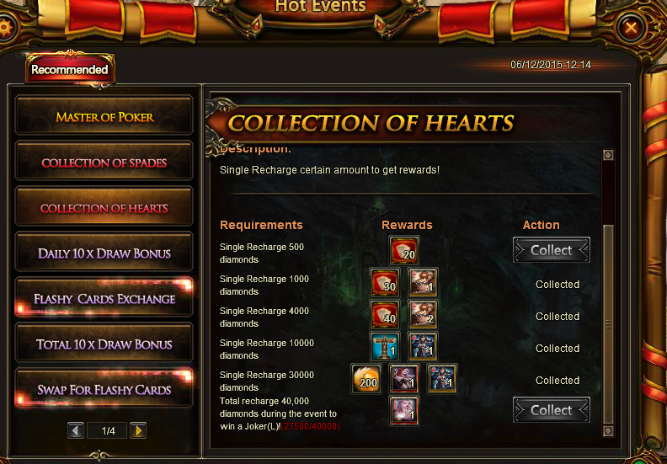This screenshot has width=667, height=464.
Task: Open the Master of Poker event
Action: [104, 116]
